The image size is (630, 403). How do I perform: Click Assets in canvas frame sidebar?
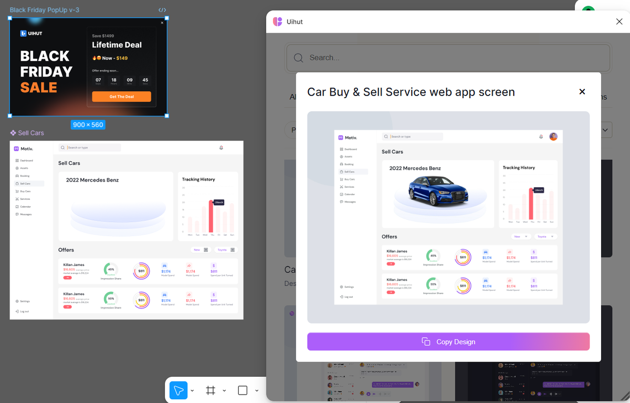tap(22, 168)
